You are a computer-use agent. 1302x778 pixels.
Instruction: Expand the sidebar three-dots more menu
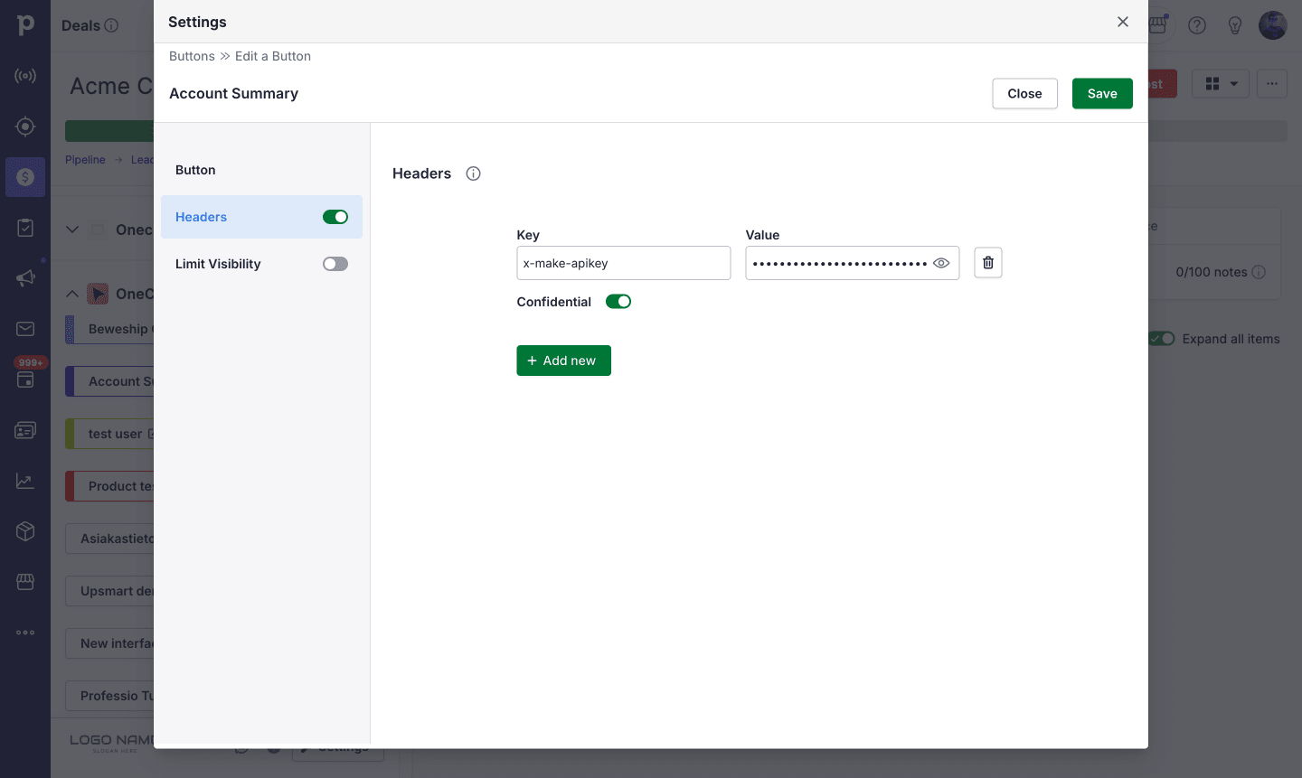point(25,633)
